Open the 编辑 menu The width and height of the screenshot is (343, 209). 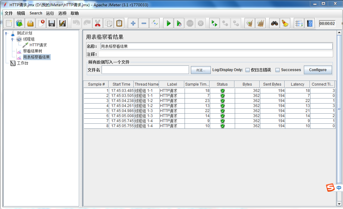click(21, 13)
